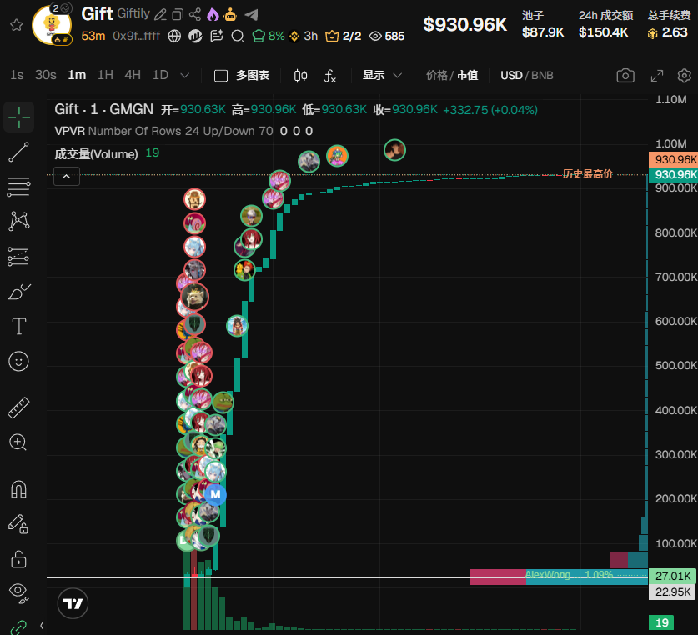Click the VPVR indicator legend
Viewport: 698px width, 635px height.
point(183,131)
